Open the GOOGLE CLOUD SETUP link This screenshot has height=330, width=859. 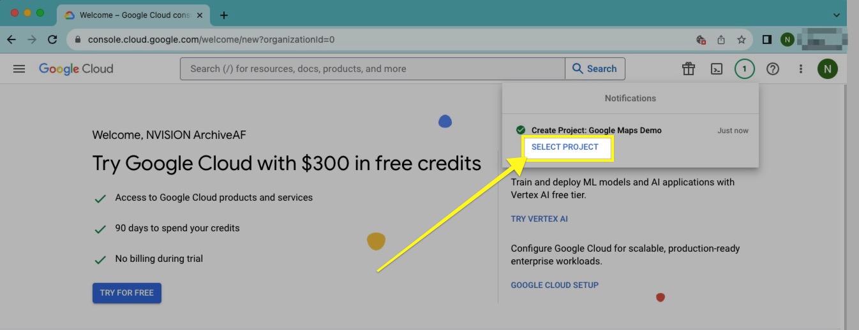[555, 285]
